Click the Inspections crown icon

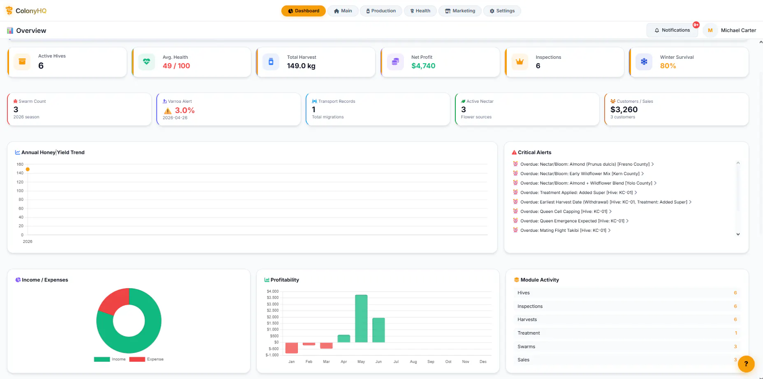[x=519, y=62]
